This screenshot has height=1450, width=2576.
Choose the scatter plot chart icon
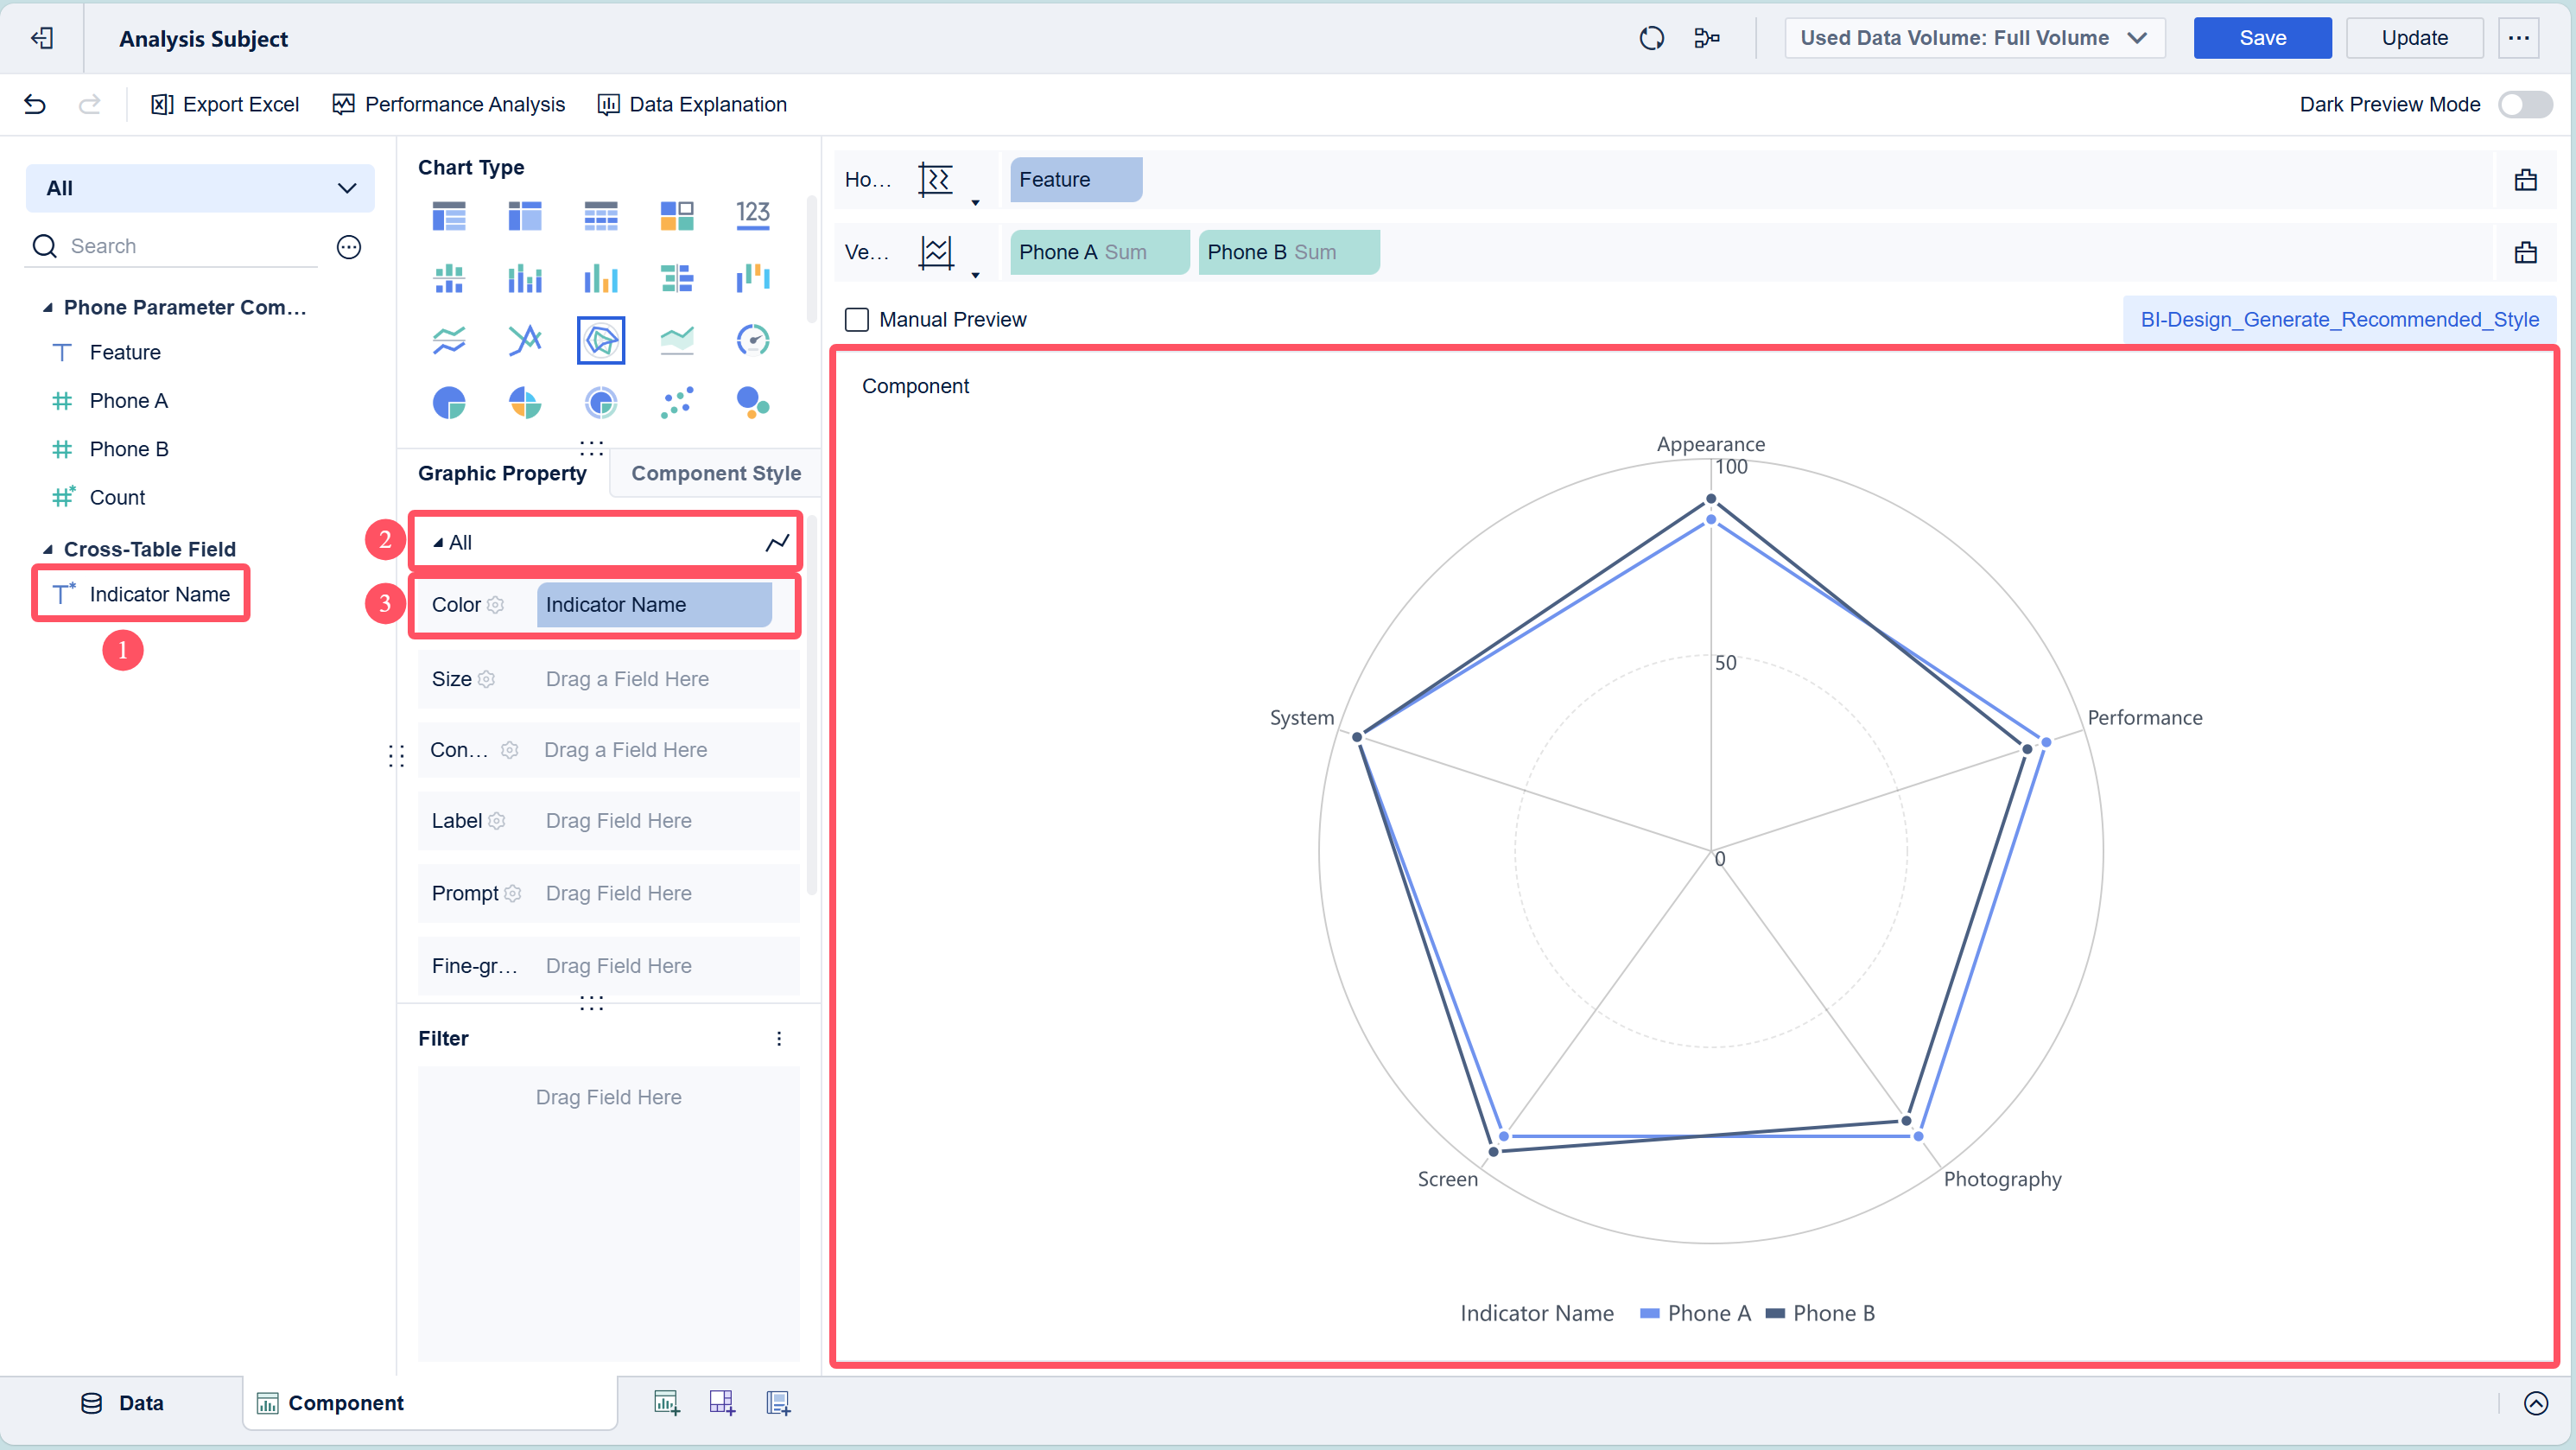[677, 403]
